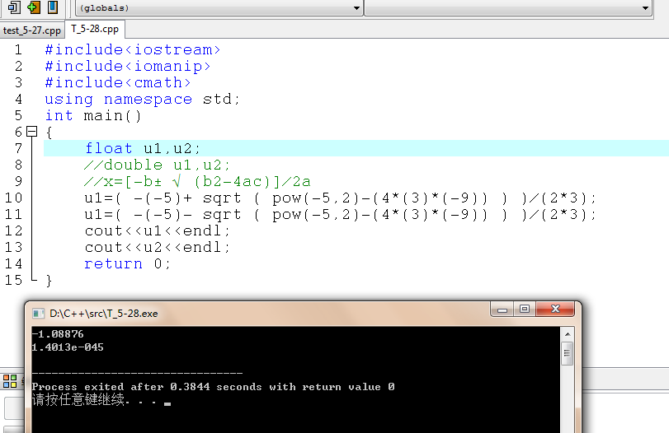The width and height of the screenshot is (669, 433).
Task: Minimize the T_5-28.exe console window
Action: tap(502, 310)
